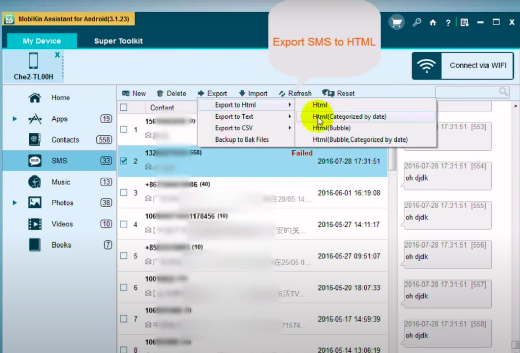This screenshot has width=520, height=353.
Task: Select SMS row dated 2016-06-01 16:19:08
Action: (253, 192)
